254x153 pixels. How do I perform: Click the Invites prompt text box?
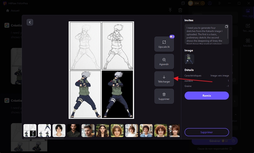tap(207, 34)
